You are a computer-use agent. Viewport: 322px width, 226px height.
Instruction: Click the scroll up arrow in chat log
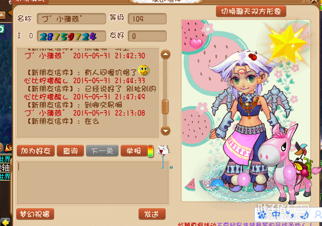(x=166, y=55)
